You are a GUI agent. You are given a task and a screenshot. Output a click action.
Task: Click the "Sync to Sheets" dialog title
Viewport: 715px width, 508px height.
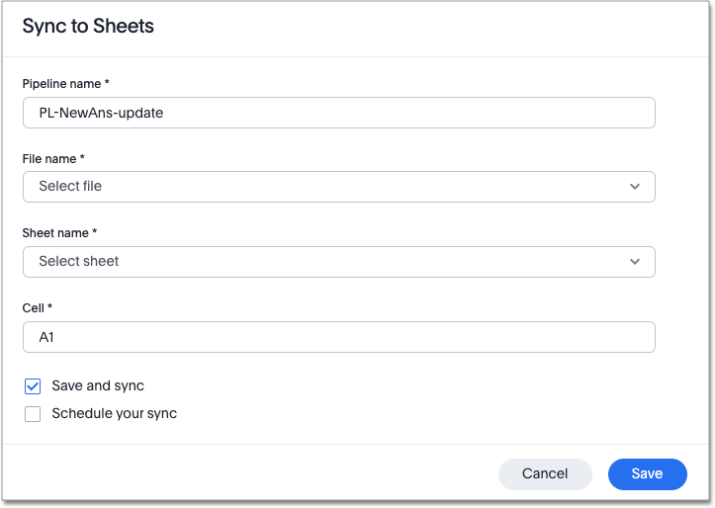pos(88,27)
